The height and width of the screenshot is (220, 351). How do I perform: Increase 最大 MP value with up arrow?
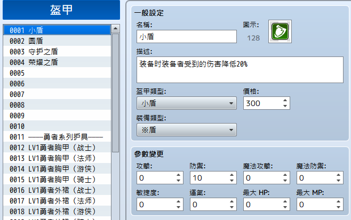(x=338, y=201)
